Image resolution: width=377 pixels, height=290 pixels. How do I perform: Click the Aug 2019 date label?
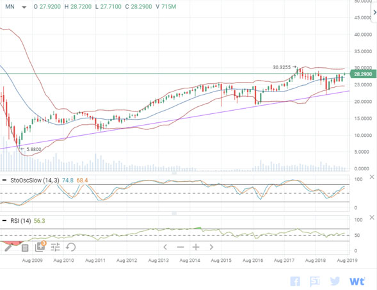coord(347,260)
